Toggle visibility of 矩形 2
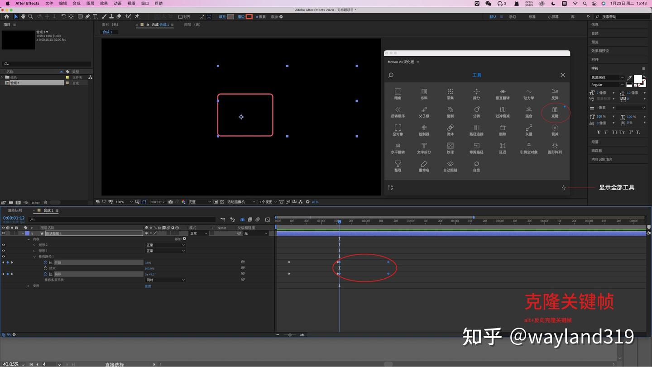The width and height of the screenshot is (652, 367). pyautogui.click(x=4, y=245)
